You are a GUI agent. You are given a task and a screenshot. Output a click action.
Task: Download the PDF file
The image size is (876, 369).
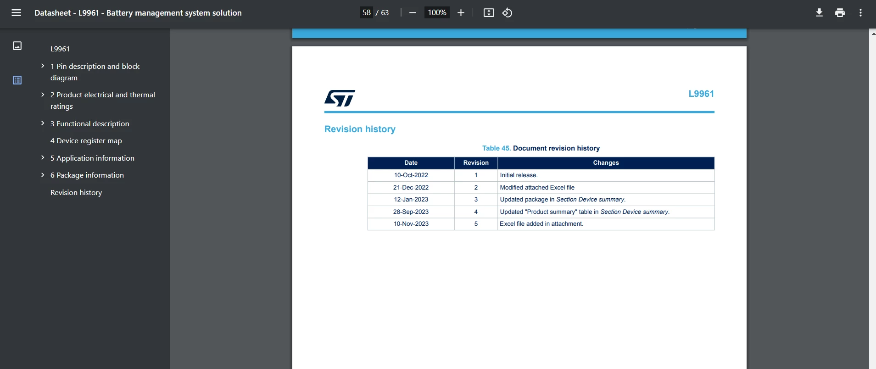[819, 13]
